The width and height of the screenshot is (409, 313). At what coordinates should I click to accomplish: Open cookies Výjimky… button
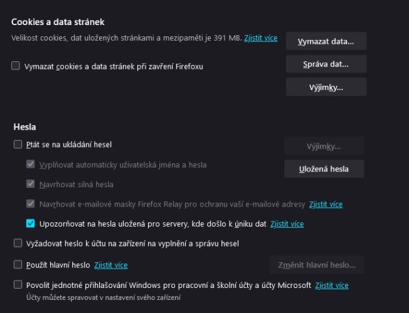(326, 87)
